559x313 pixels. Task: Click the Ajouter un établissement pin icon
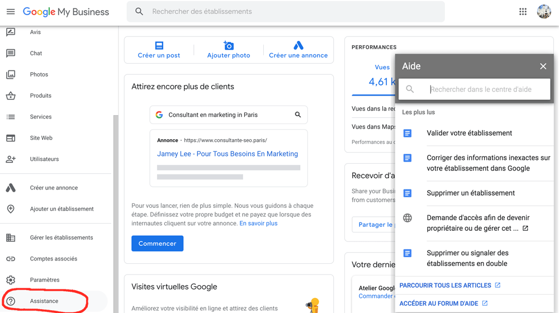pos(11,209)
